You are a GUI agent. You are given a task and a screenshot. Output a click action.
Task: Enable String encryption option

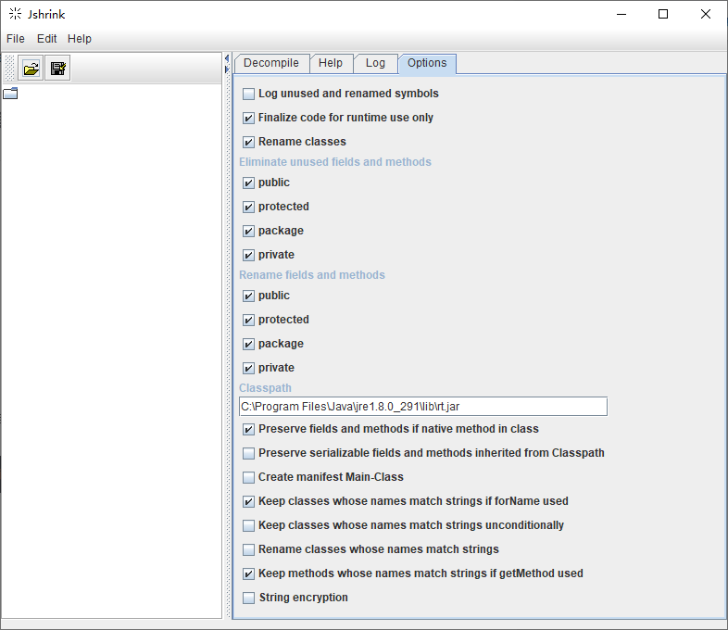249,598
